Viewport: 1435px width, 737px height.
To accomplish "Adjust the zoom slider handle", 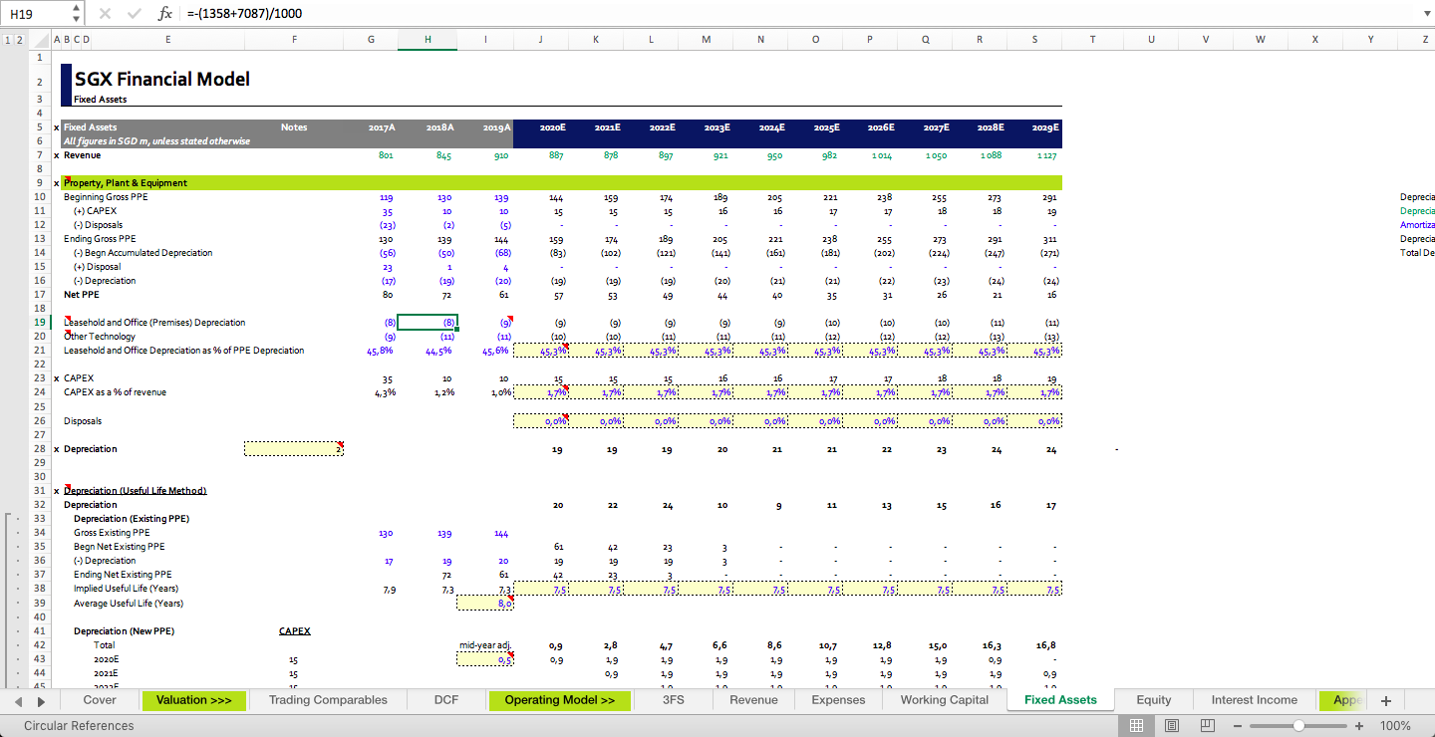I will point(1298,726).
